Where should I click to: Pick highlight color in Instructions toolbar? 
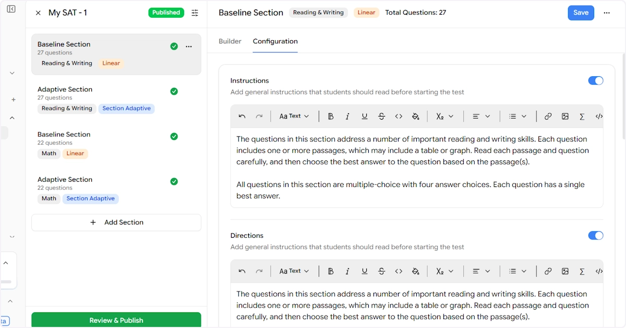[416, 116]
